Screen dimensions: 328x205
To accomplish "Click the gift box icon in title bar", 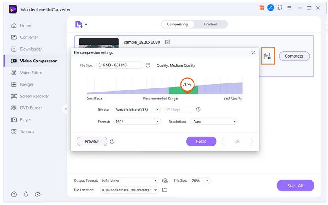I will point(262,8).
